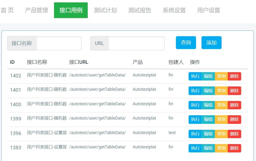Select the ID cell 1401
Image resolution: width=256 pixels, height=161 pixels.
[x=15, y=90]
